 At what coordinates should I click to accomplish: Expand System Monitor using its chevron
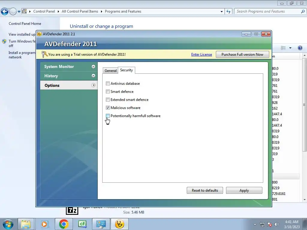click(94, 66)
